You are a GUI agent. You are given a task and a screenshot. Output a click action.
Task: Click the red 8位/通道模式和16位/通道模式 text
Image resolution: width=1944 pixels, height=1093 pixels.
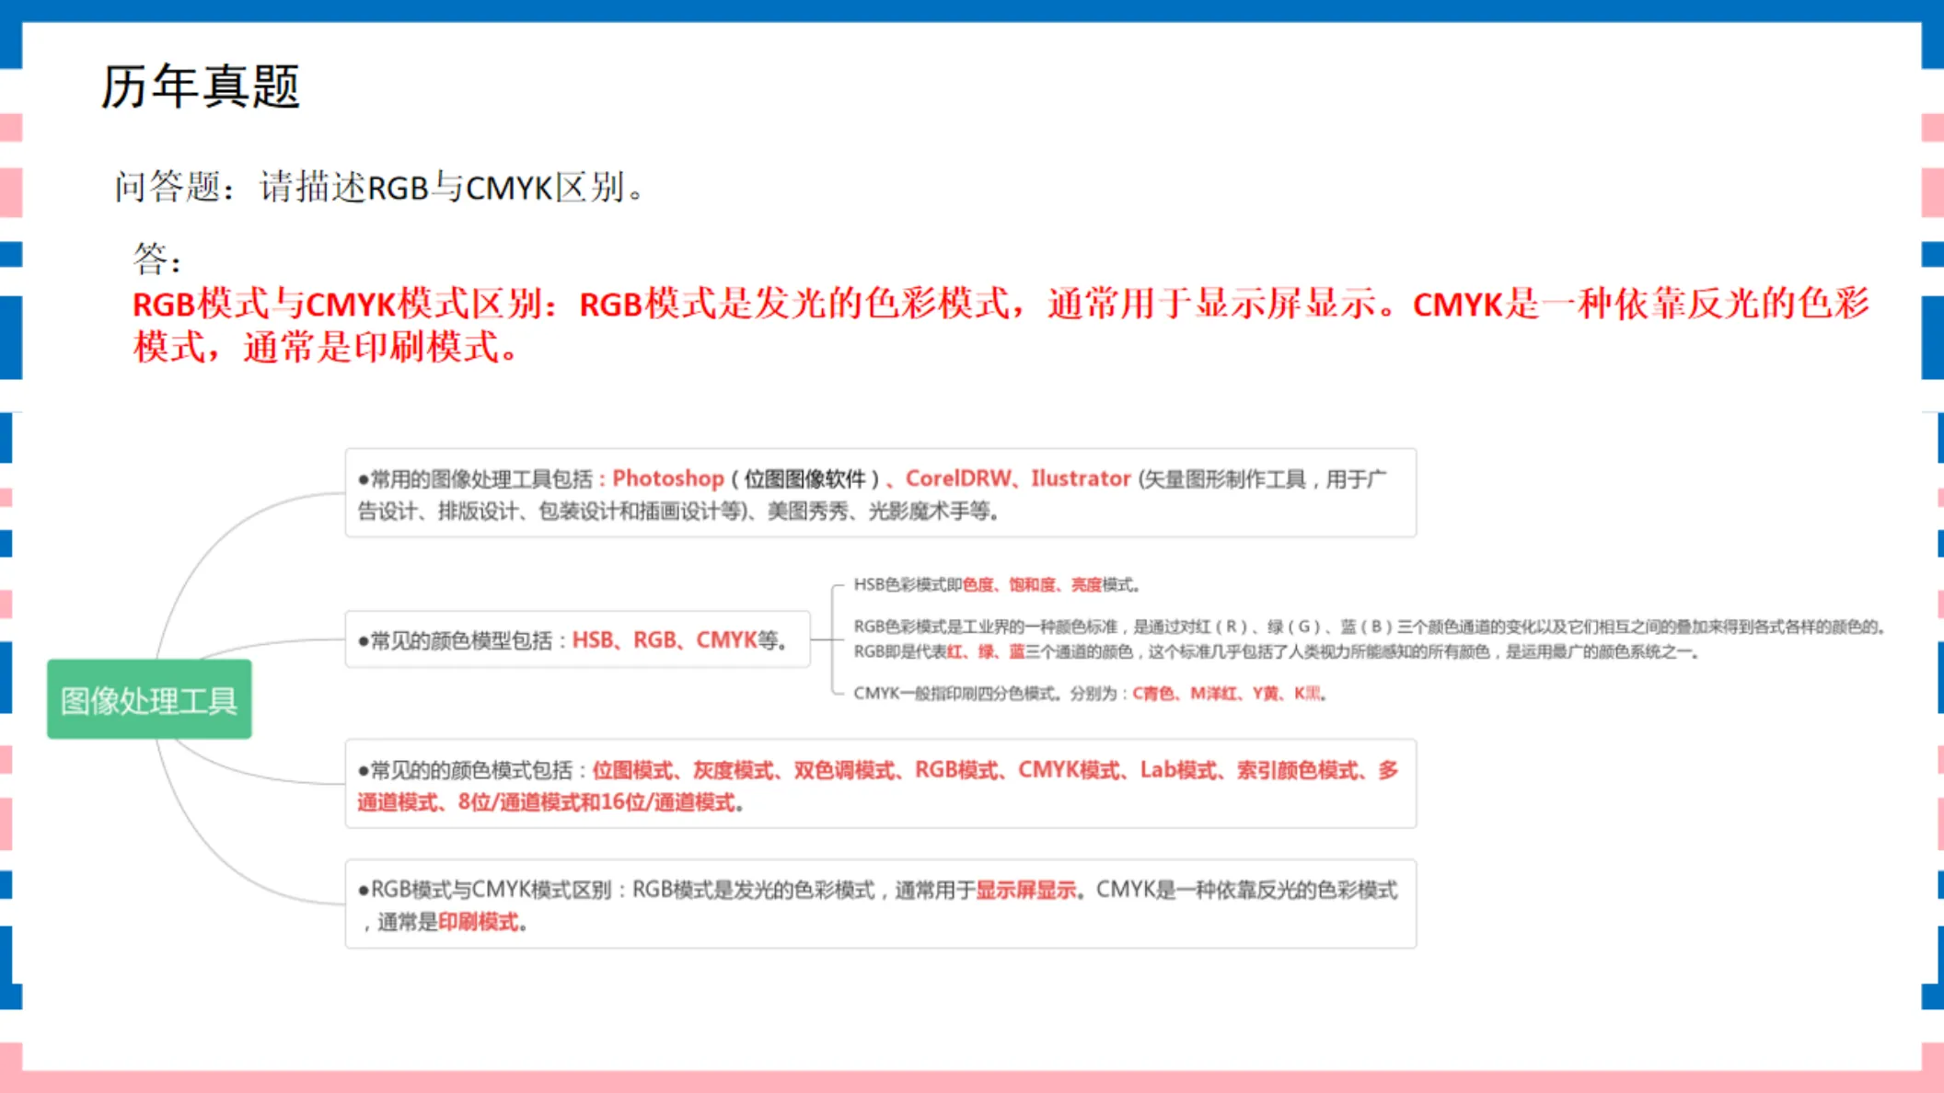596,802
